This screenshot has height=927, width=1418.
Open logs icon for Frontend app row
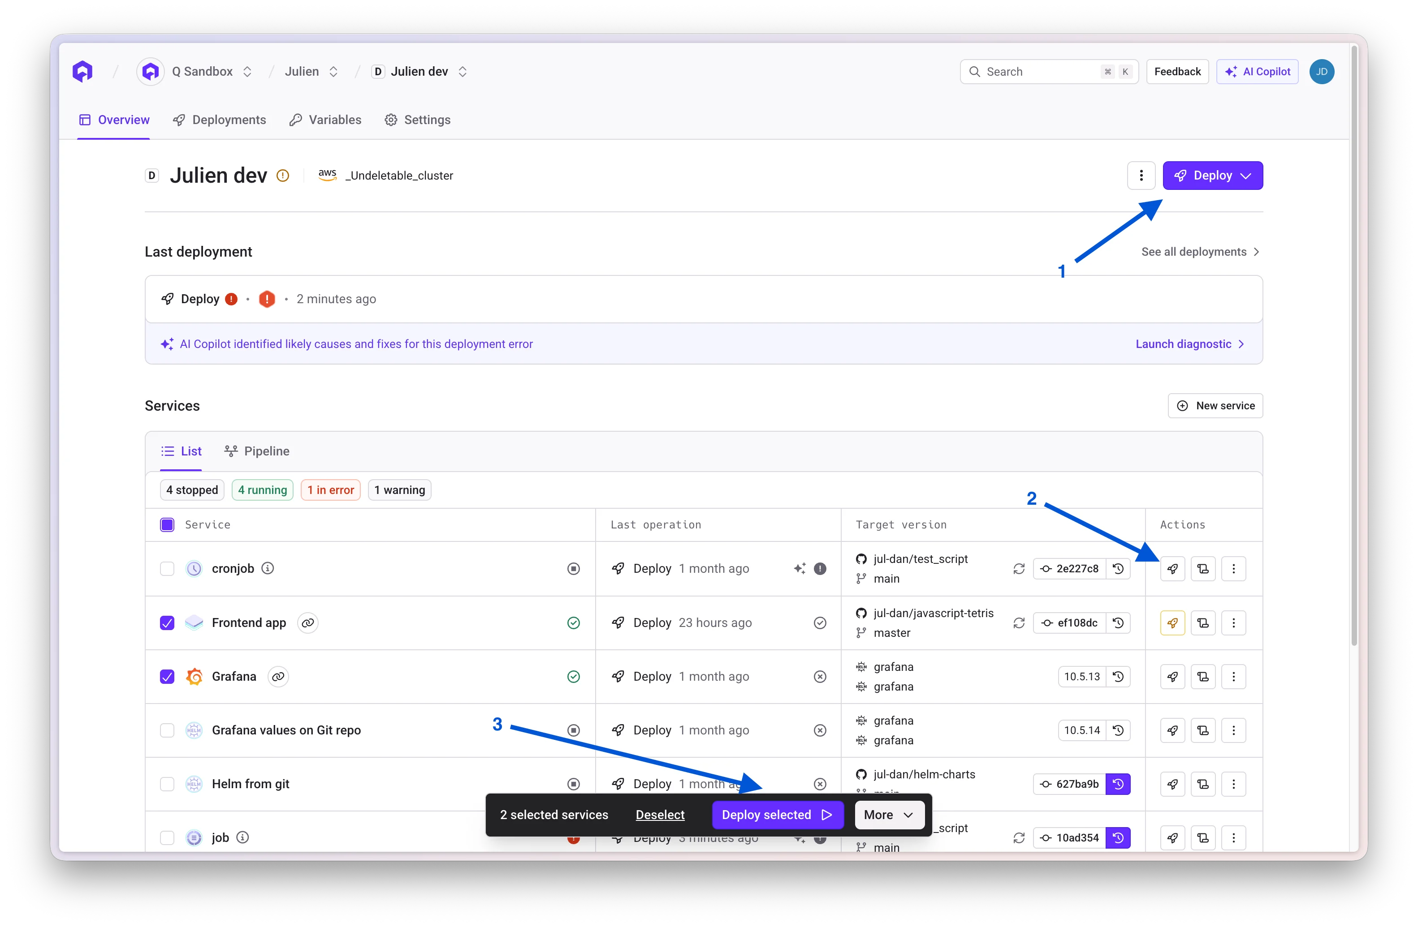click(x=1203, y=623)
